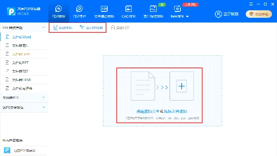Image resolution: width=277 pixels, height=156 pixels.
Task: Click the user account avatar icon
Action: pyautogui.click(x=218, y=14)
